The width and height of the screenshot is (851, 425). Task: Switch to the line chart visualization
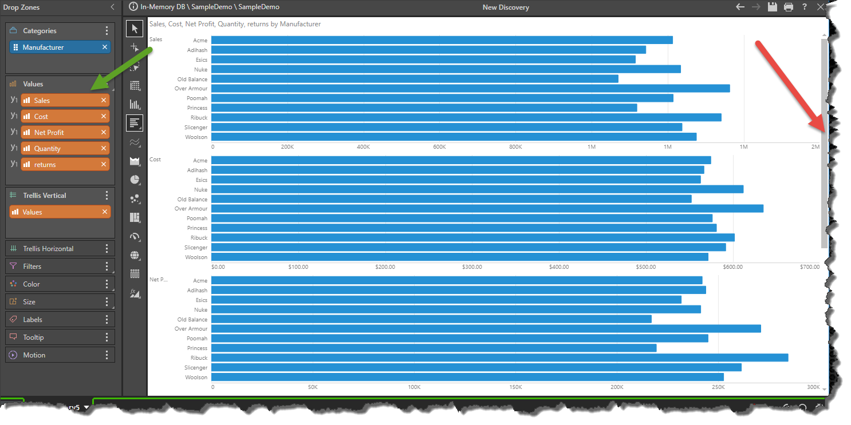[135, 142]
